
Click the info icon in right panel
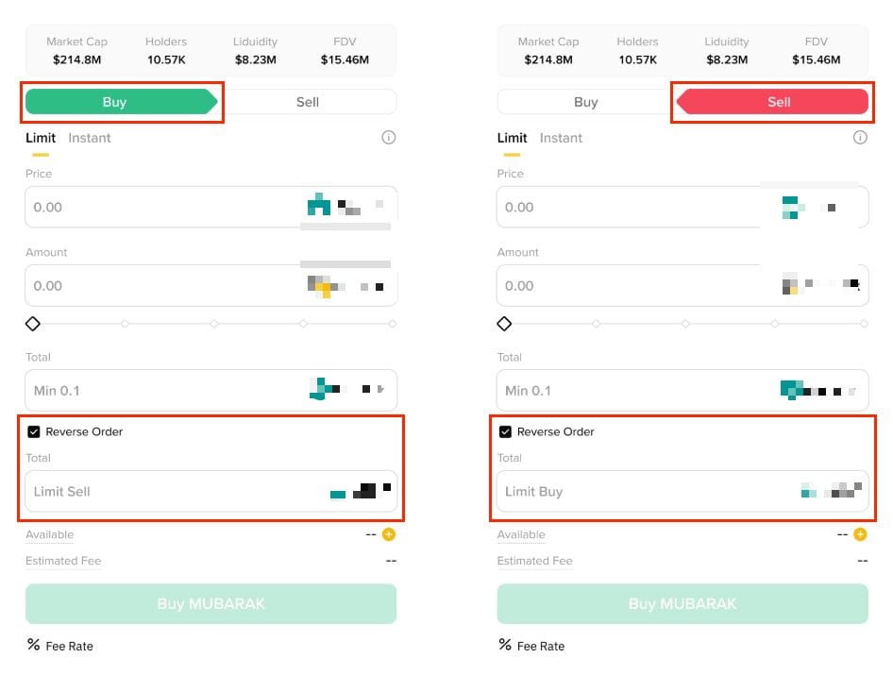pos(860,138)
